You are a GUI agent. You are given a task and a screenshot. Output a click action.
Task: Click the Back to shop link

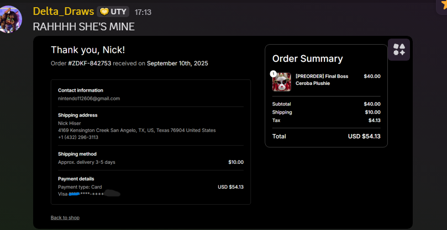pos(65,217)
